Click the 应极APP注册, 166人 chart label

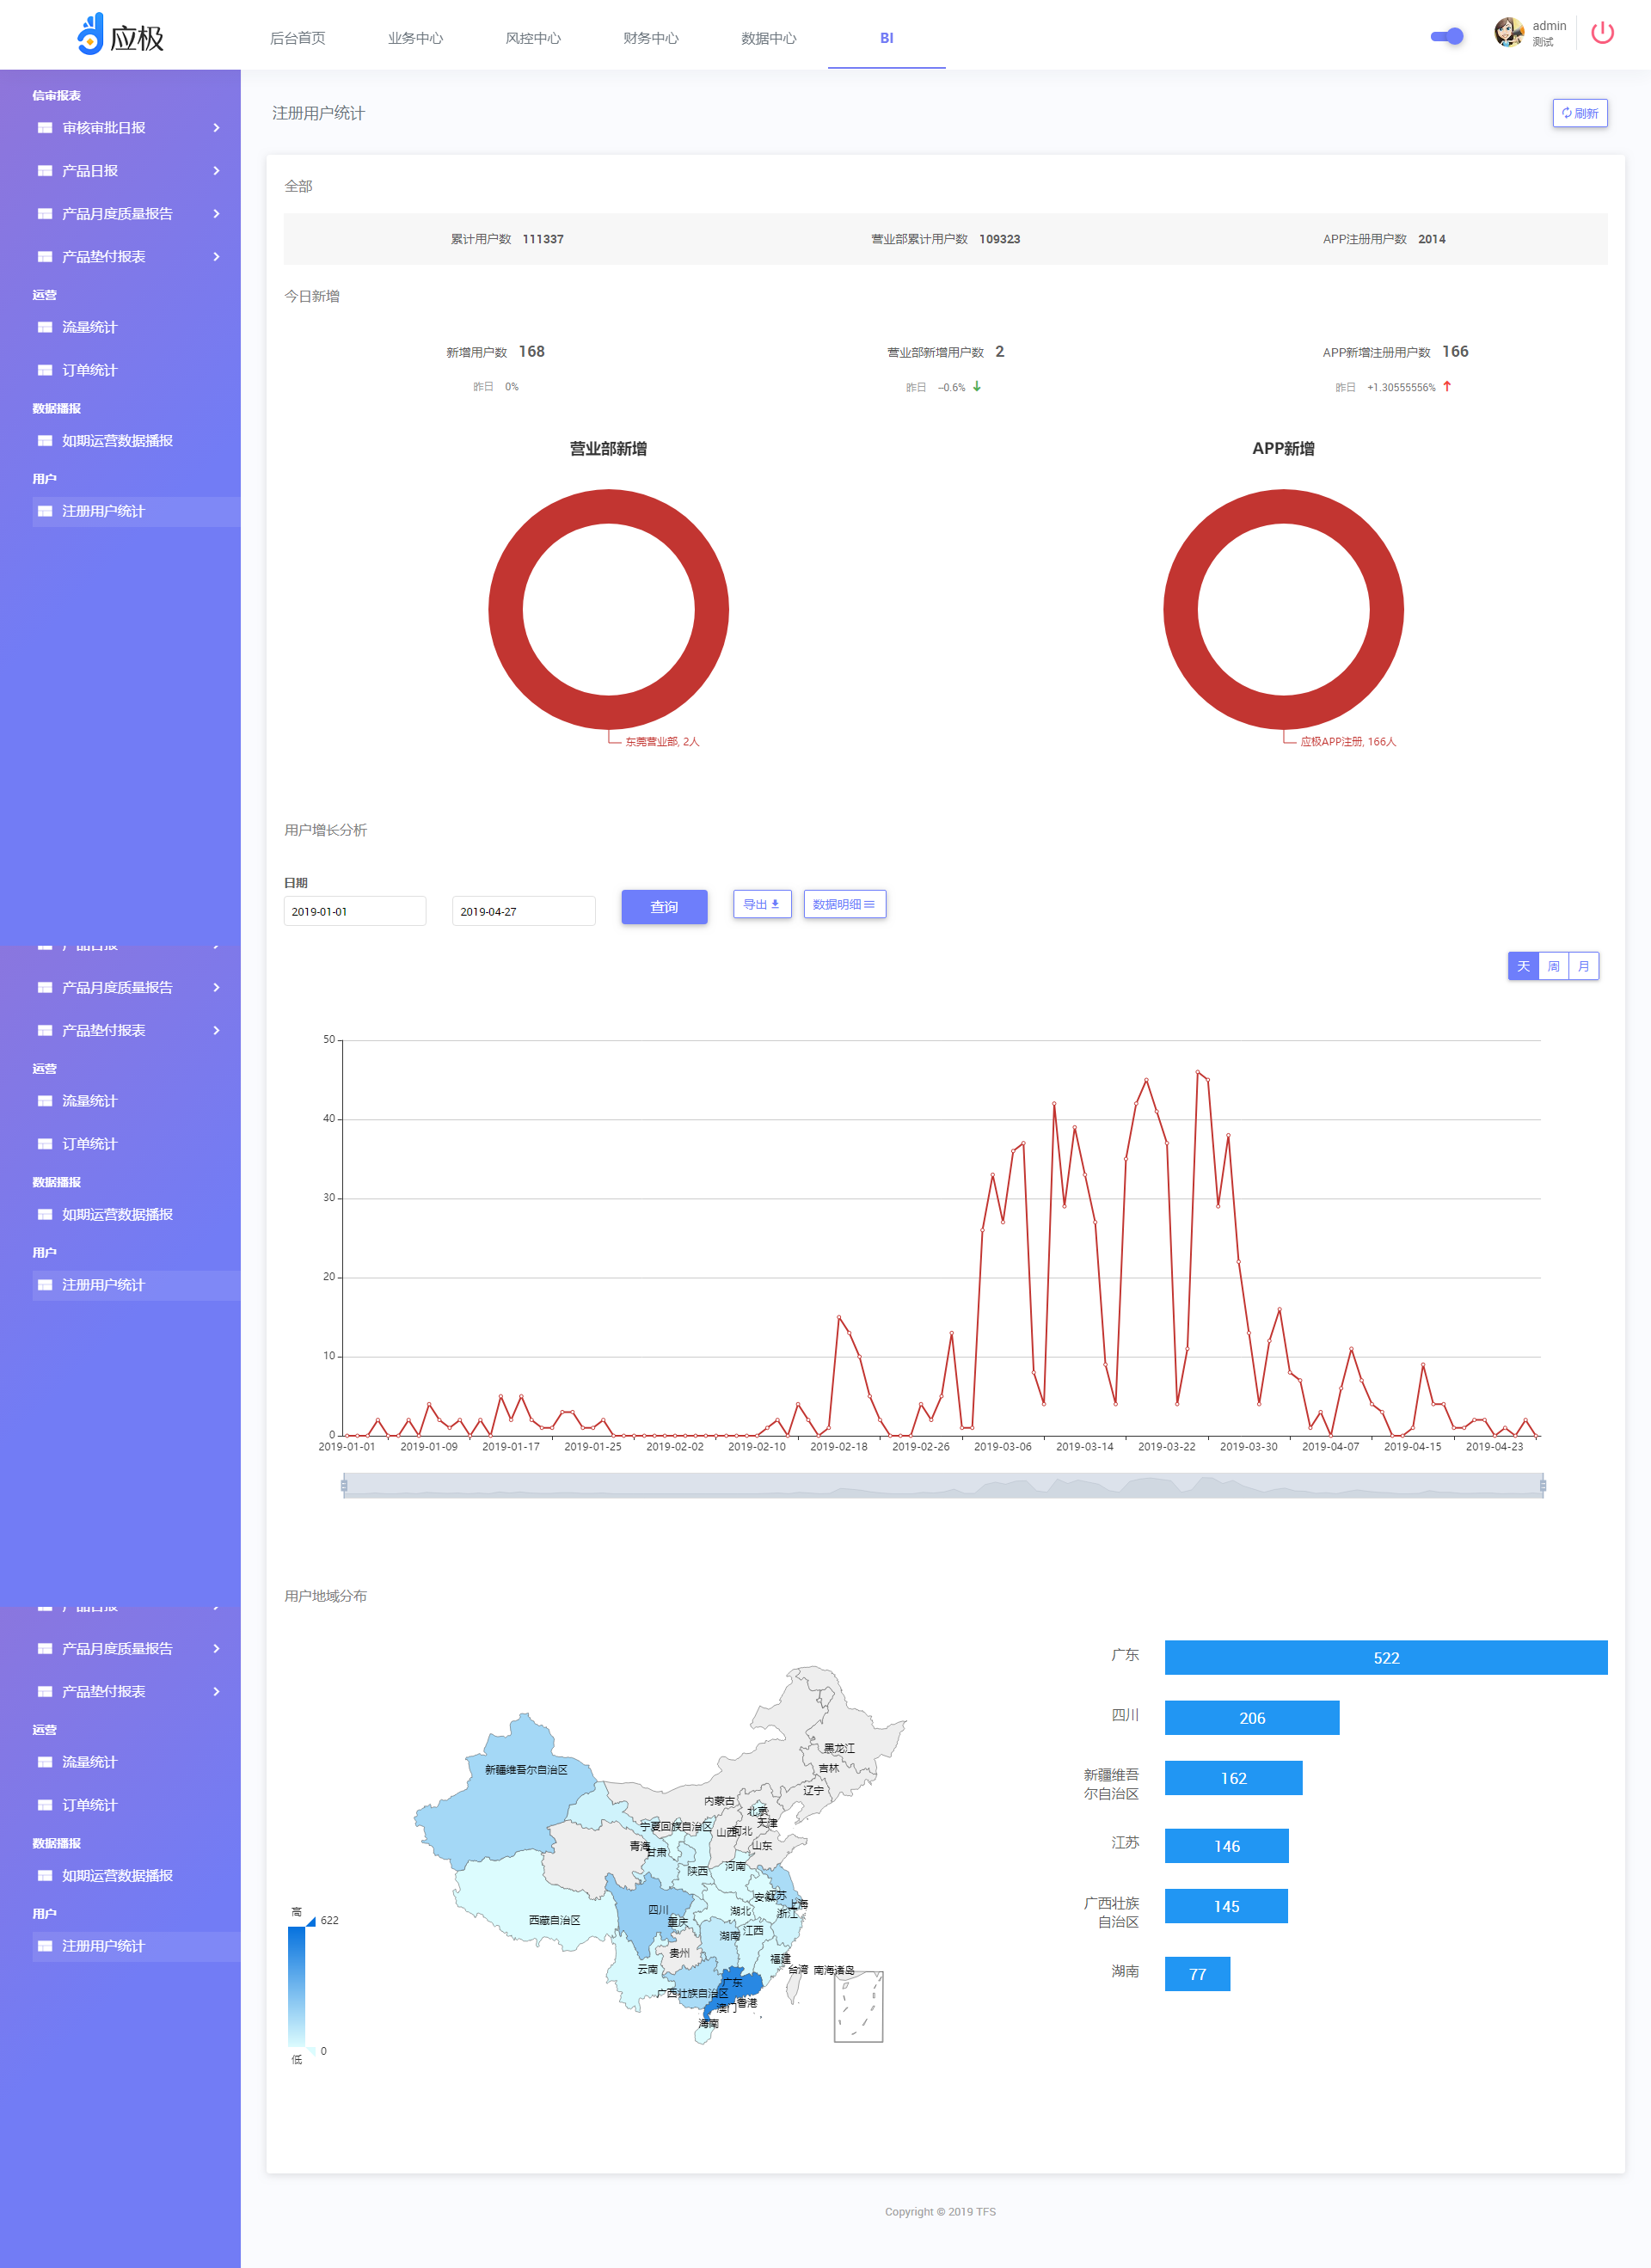pyautogui.click(x=1348, y=741)
